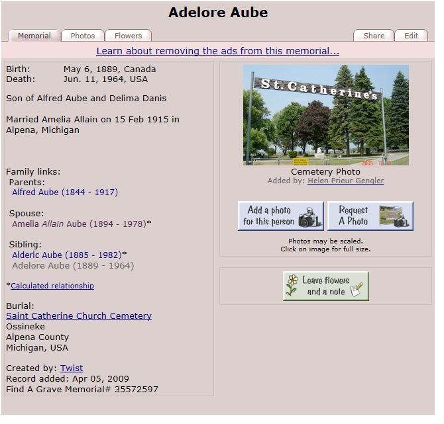444x424 pixels.
Task: Select the Ossineke location text
Action: click(25, 327)
